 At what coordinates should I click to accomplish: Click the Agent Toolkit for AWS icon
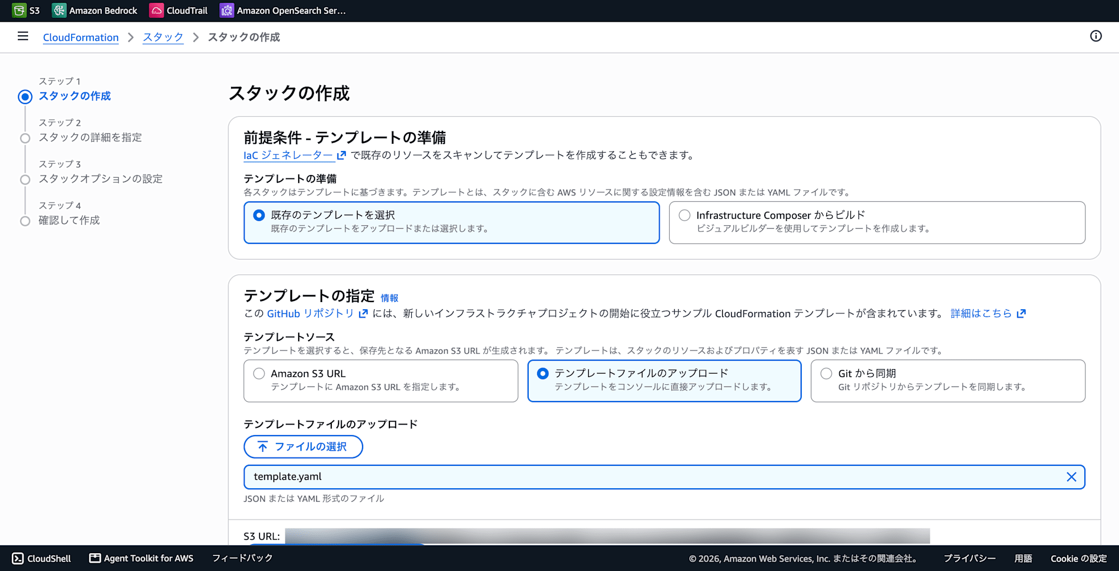click(x=95, y=558)
